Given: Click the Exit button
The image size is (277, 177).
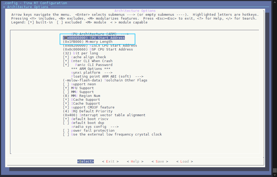Looking at the screenshot, I should coord(110,162).
